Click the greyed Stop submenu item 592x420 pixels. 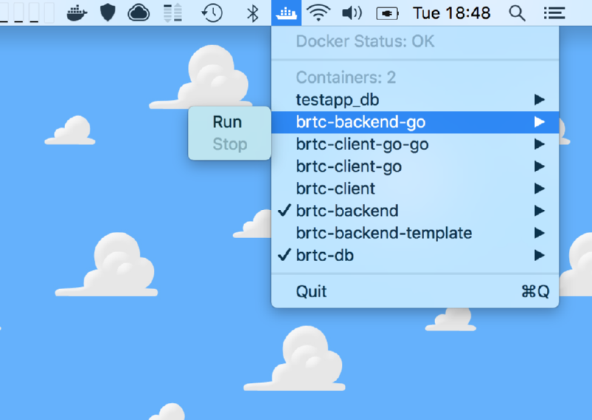click(230, 144)
